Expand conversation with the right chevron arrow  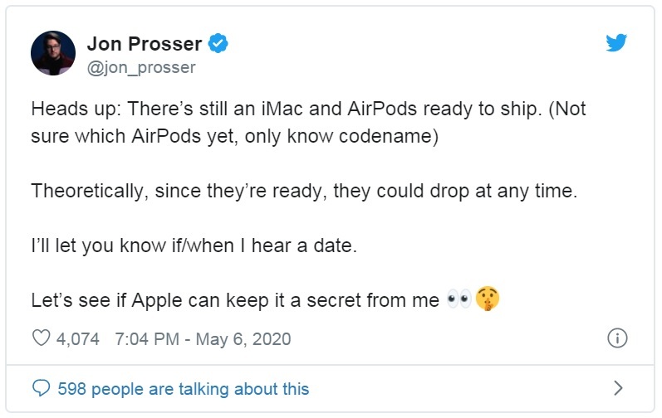(x=618, y=388)
